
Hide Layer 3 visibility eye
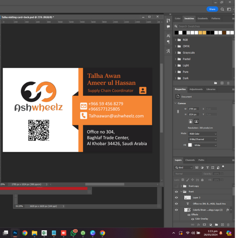tap(176, 198)
